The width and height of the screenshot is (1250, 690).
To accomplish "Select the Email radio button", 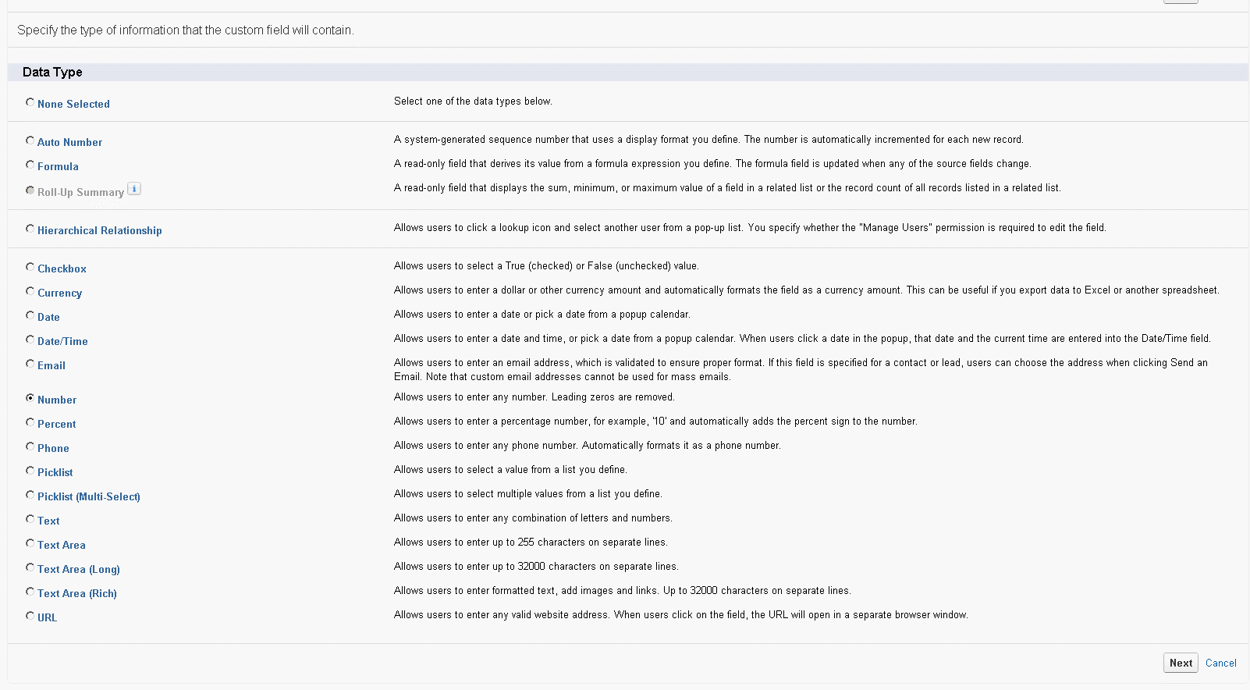I will 30,364.
